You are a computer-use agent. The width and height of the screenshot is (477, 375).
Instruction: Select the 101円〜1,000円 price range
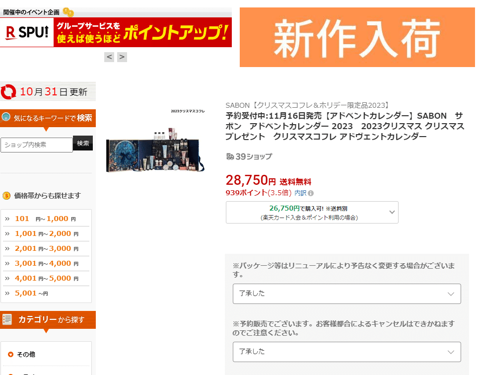coord(46,219)
